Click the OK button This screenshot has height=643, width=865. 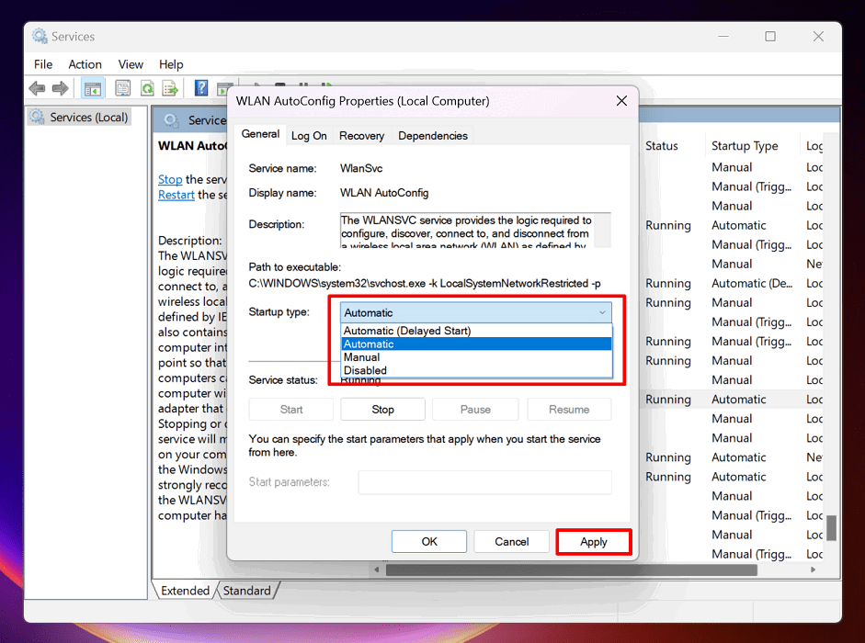[429, 542]
